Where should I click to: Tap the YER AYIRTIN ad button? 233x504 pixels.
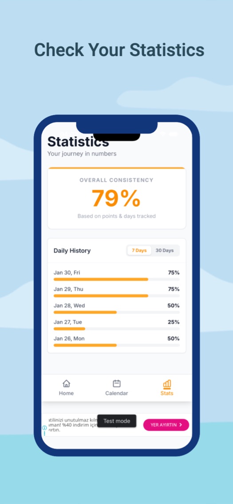point(166,425)
